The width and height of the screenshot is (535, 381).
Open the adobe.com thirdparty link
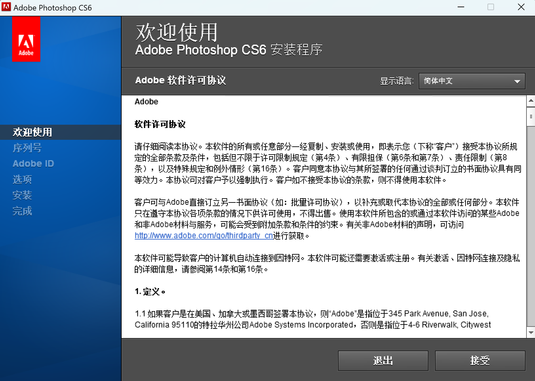click(203, 236)
